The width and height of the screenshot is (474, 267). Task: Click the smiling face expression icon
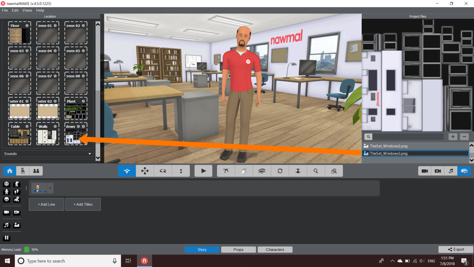click(6, 184)
